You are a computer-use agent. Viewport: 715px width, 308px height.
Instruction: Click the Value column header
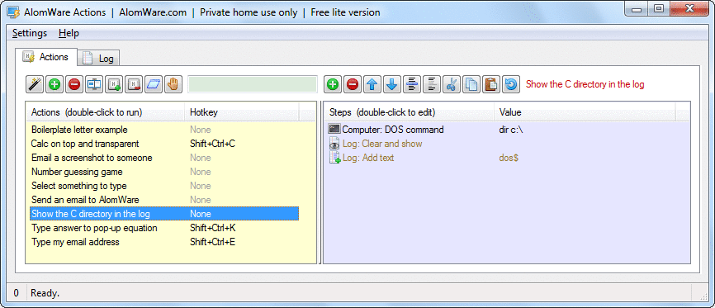click(585, 112)
